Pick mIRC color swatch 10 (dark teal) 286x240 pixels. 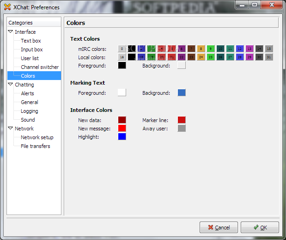(x=220, y=49)
